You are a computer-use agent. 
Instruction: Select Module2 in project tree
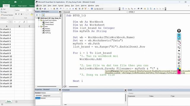(x=47, y=31)
